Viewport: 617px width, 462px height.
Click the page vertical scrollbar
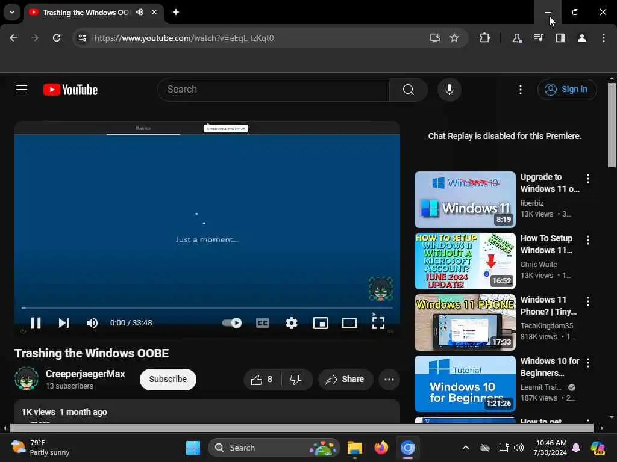[612, 125]
